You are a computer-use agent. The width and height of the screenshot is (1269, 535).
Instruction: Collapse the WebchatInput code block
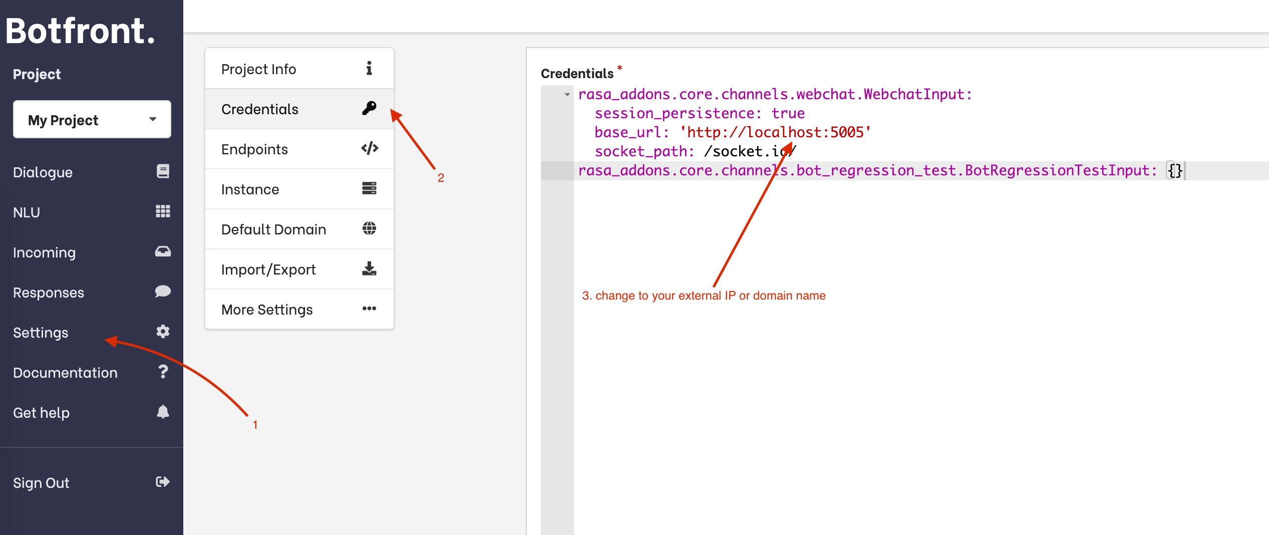click(566, 94)
